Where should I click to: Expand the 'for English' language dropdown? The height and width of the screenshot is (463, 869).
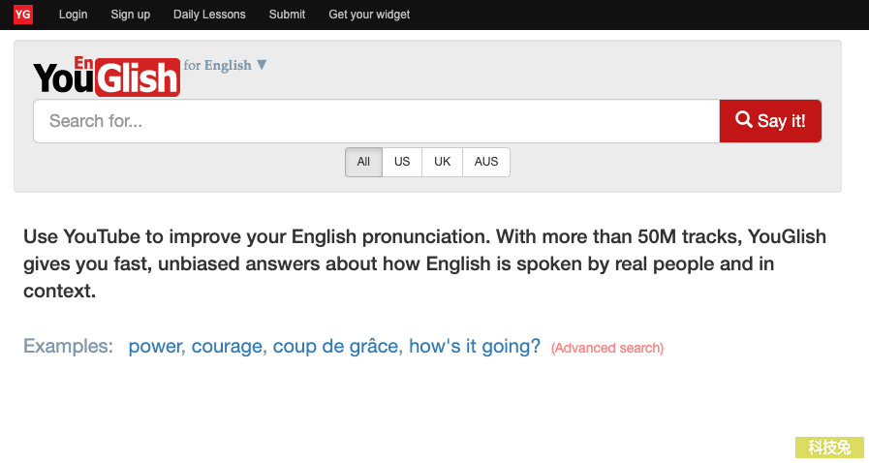(225, 65)
